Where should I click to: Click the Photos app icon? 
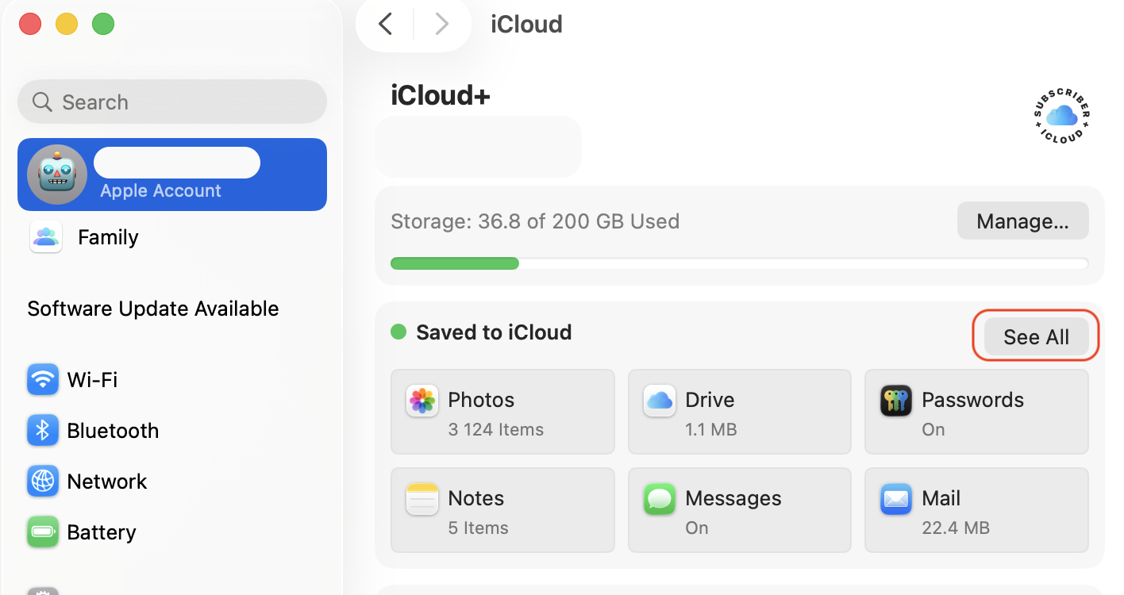coord(422,401)
